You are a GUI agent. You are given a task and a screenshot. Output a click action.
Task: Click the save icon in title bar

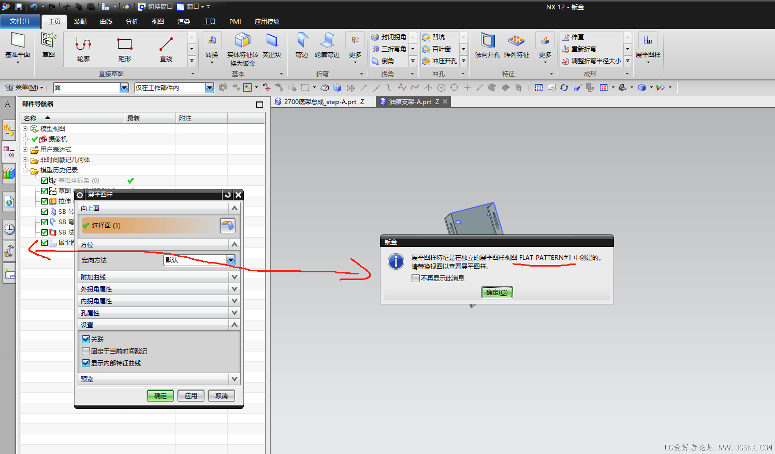pyautogui.click(x=19, y=7)
